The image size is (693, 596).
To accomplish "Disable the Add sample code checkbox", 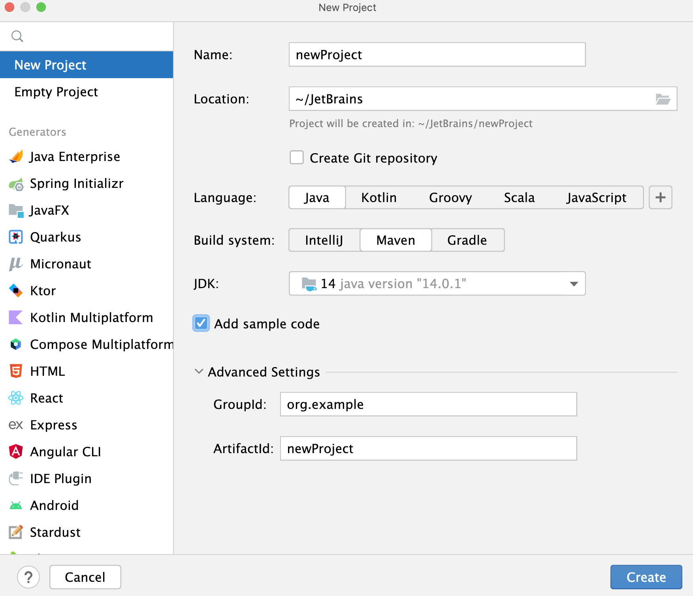I will (x=201, y=323).
